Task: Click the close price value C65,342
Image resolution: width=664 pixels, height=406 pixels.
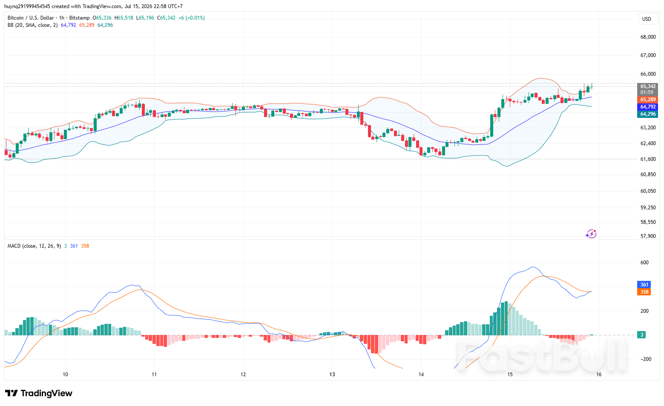Action: [x=167, y=18]
